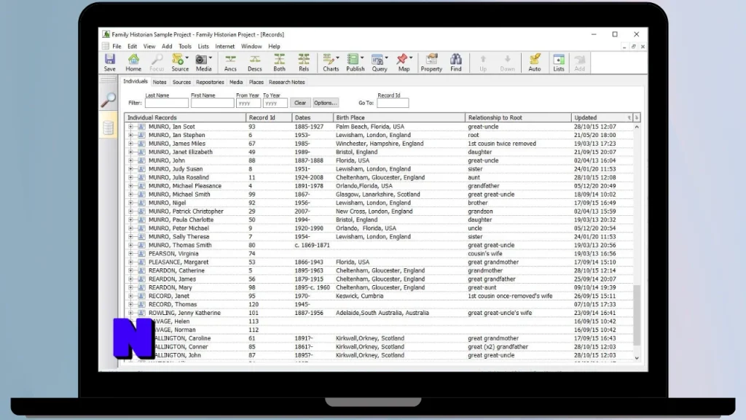Open Source dropdown arrow
Image resolution: width=746 pixels, height=420 pixels.
tap(187, 58)
